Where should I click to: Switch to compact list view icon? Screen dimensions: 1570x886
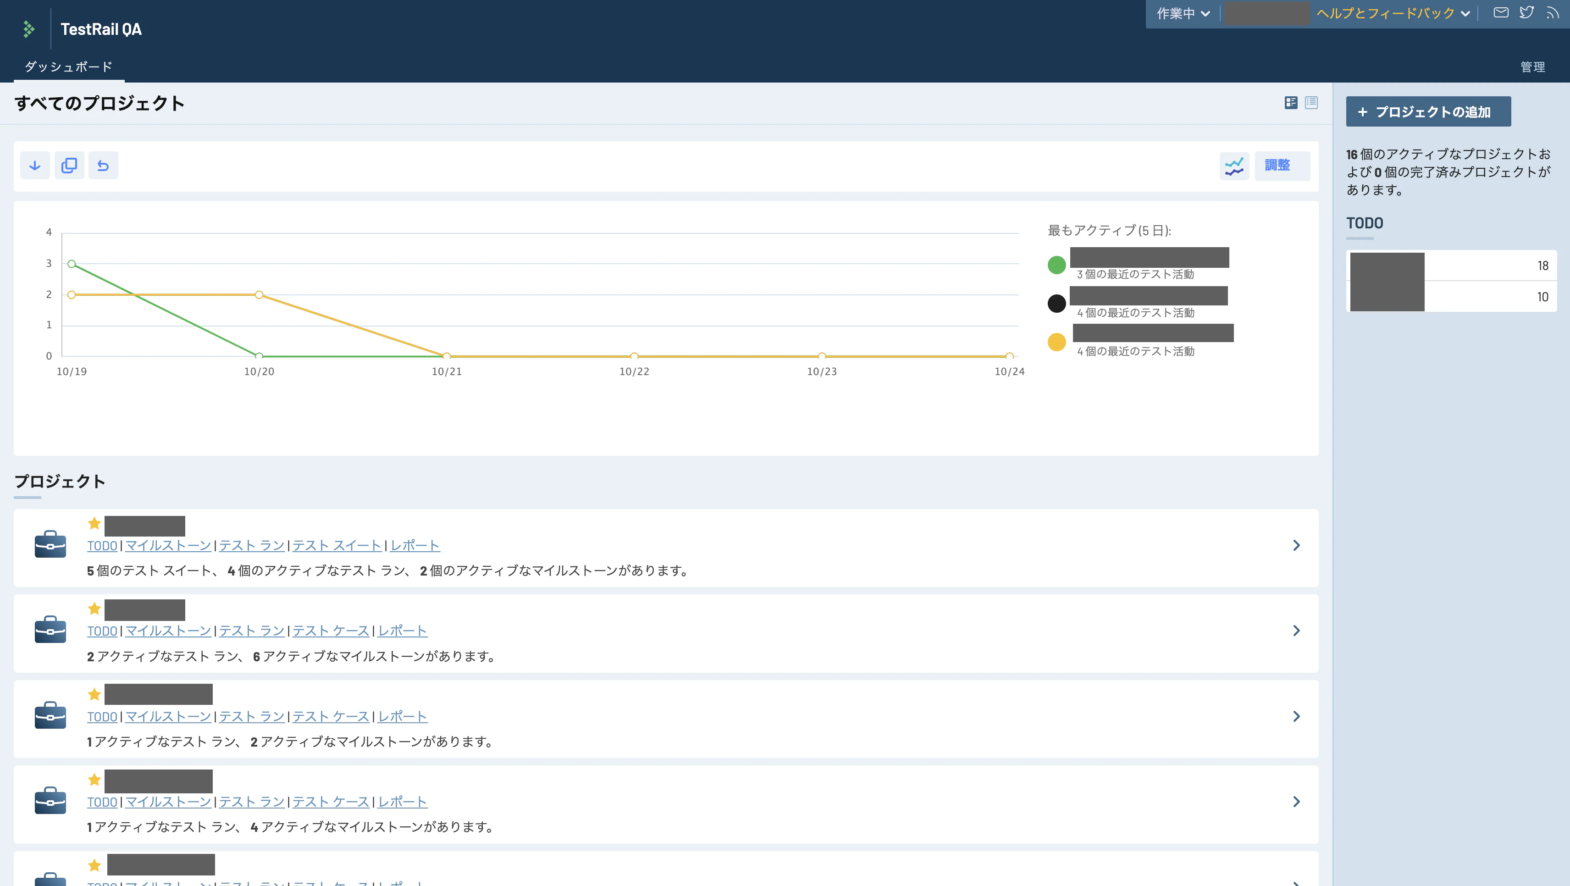pos(1311,102)
